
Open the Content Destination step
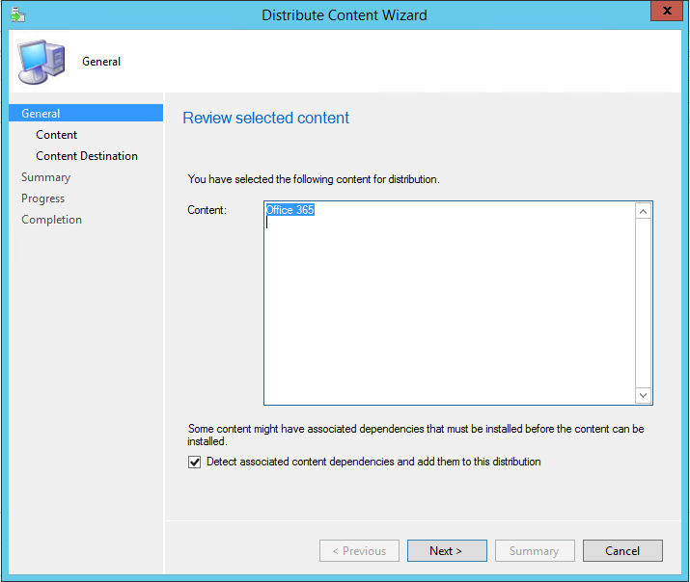pyautogui.click(x=87, y=156)
